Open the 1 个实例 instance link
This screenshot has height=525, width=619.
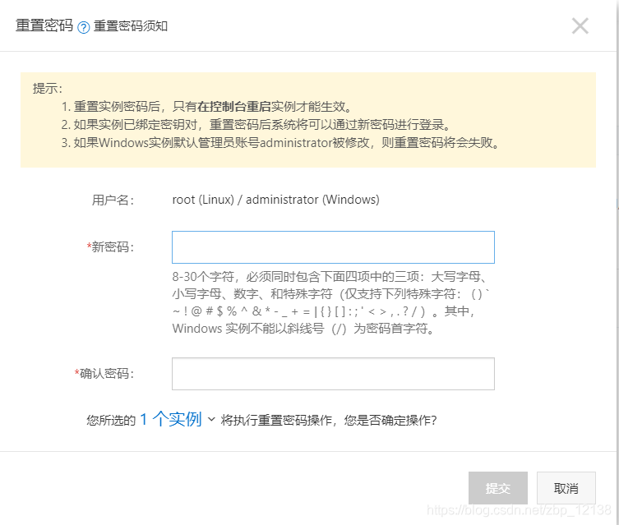coord(171,419)
